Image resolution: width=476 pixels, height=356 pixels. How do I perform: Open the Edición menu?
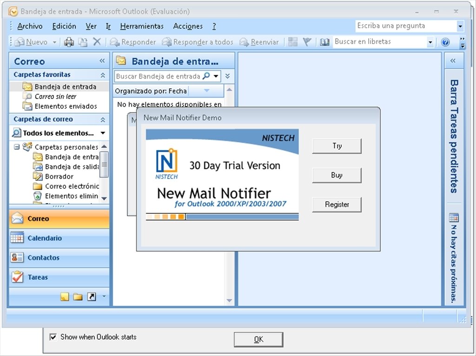pos(64,26)
